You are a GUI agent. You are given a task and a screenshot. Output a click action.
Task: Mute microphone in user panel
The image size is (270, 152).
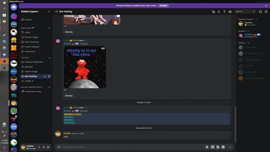39,147
